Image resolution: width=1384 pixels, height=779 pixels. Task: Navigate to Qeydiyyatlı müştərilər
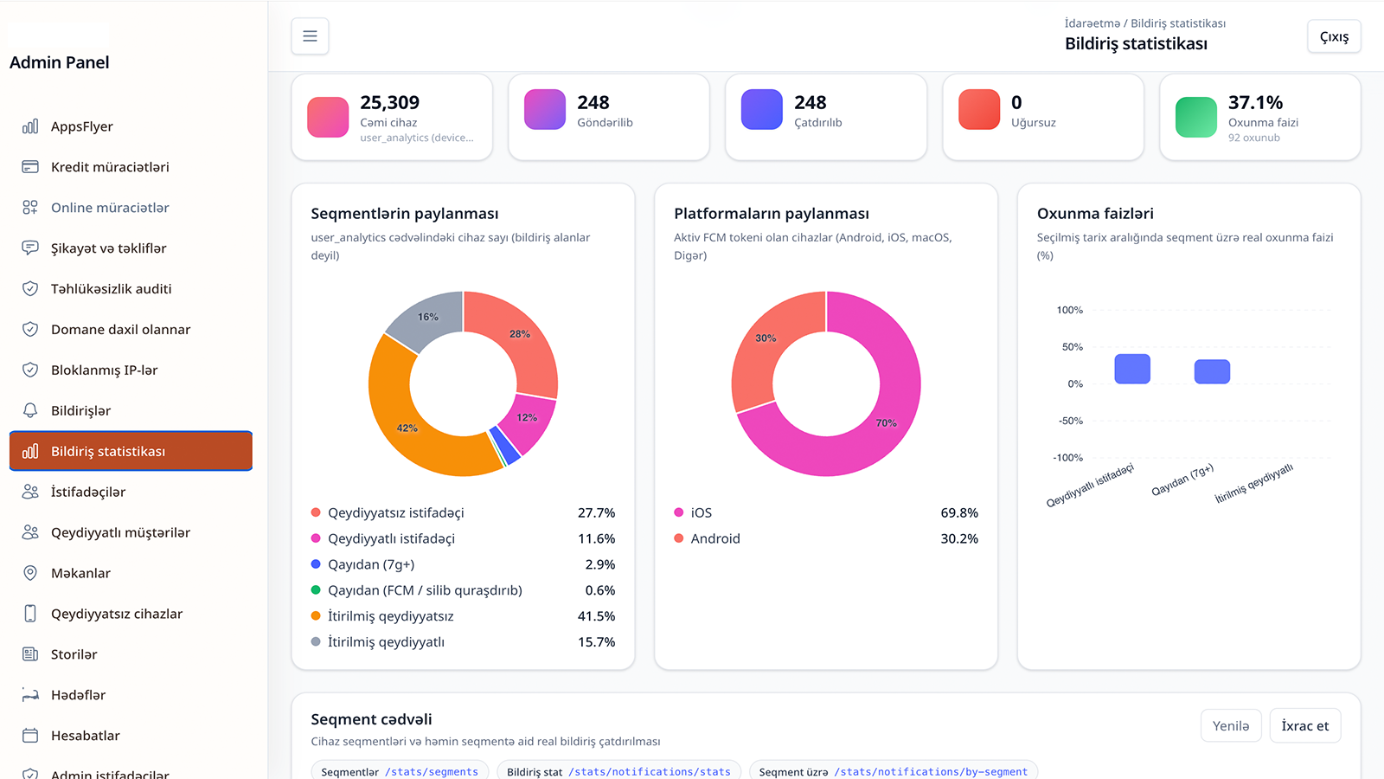[x=131, y=533]
